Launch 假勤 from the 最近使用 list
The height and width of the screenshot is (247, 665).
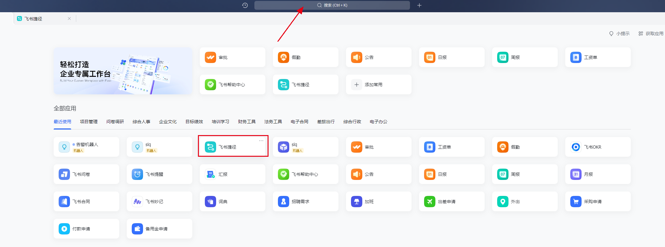click(x=525, y=147)
